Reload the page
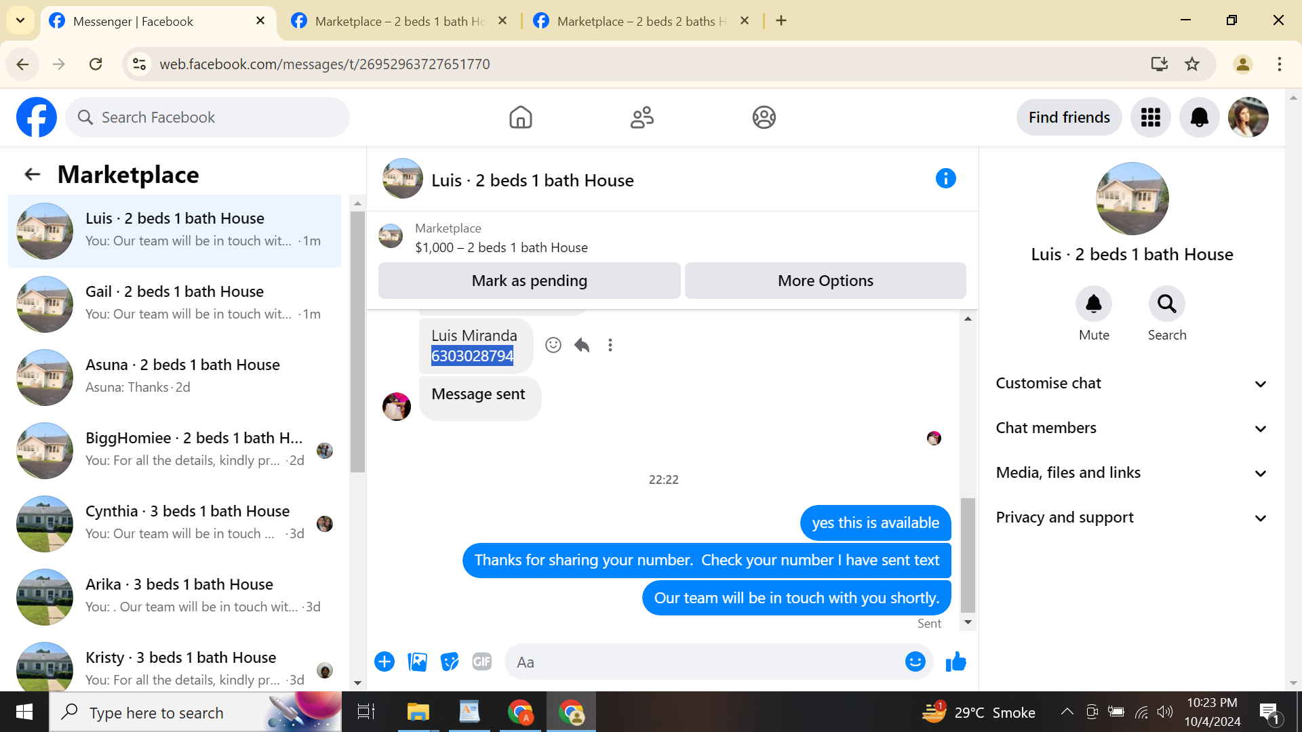The image size is (1302, 732). click(x=96, y=64)
